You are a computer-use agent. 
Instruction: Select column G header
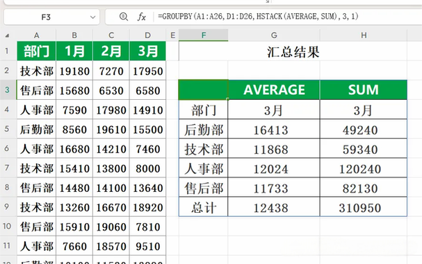(274, 35)
